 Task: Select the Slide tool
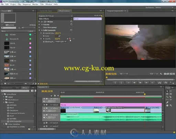click(170, 100)
